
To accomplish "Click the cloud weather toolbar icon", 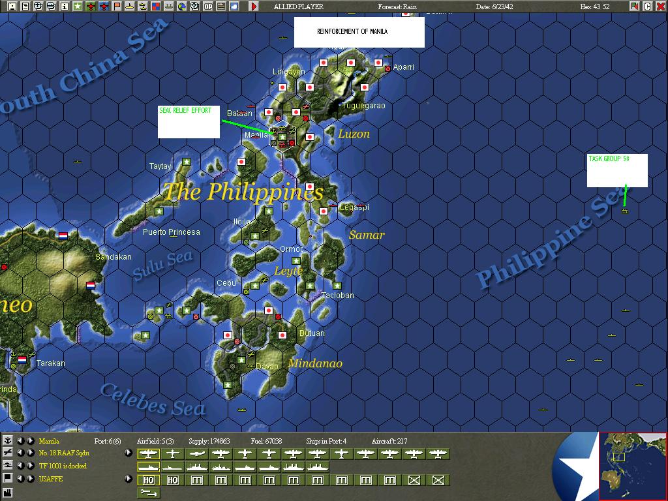I will point(234,7).
